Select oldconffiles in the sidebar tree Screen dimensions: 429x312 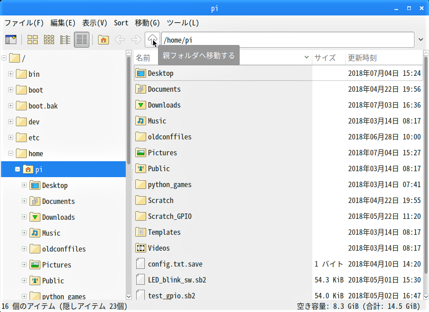coord(64,249)
